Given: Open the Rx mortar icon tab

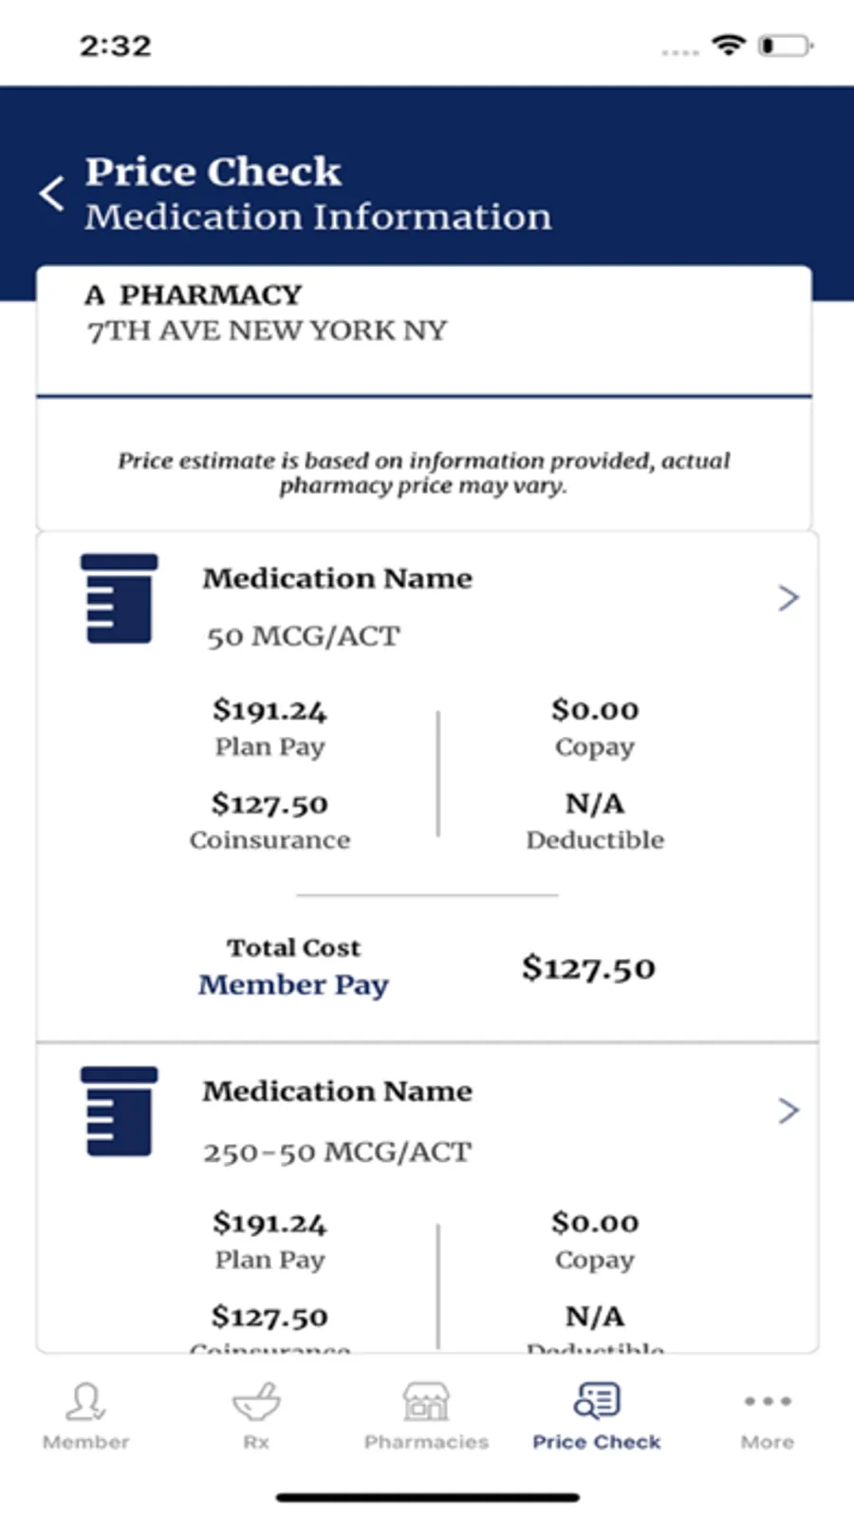Looking at the screenshot, I should [256, 1401].
